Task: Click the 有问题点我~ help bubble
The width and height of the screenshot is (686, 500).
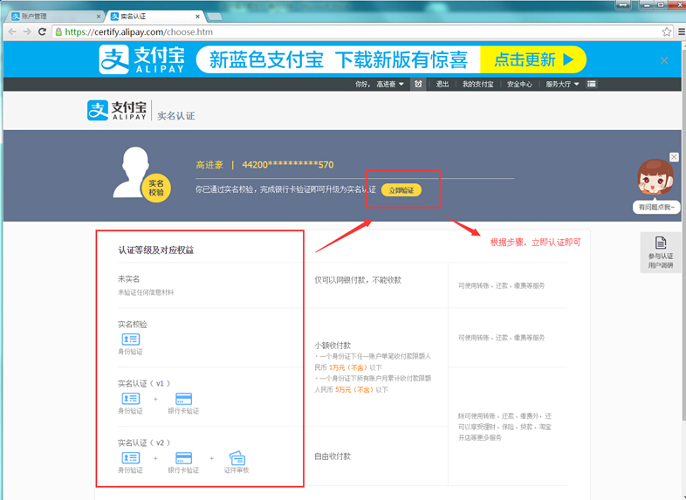Action: (x=656, y=208)
